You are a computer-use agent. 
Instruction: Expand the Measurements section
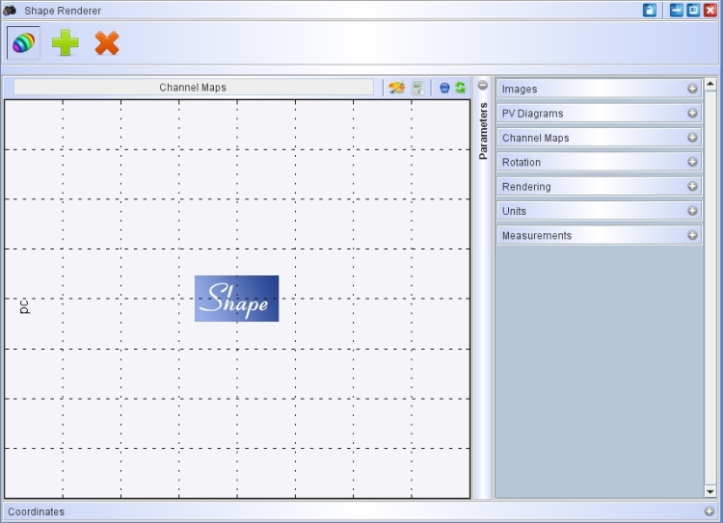(x=692, y=235)
